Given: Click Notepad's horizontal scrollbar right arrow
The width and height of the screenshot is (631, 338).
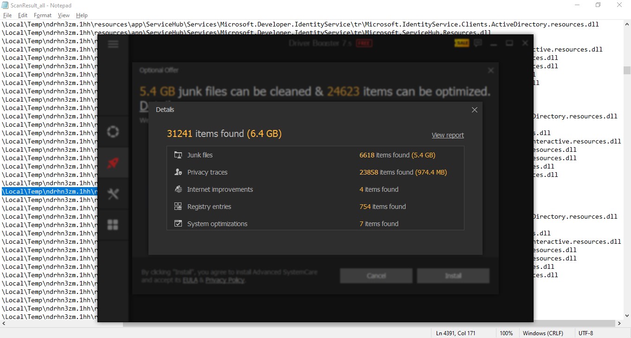Looking at the screenshot, I should coord(619,324).
